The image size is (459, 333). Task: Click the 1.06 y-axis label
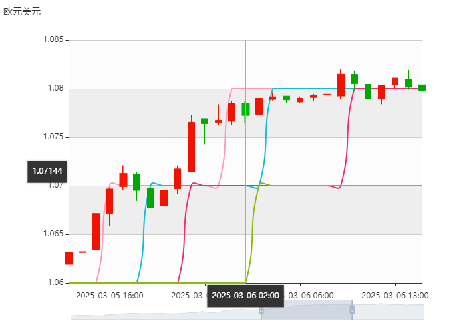tap(55, 282)
